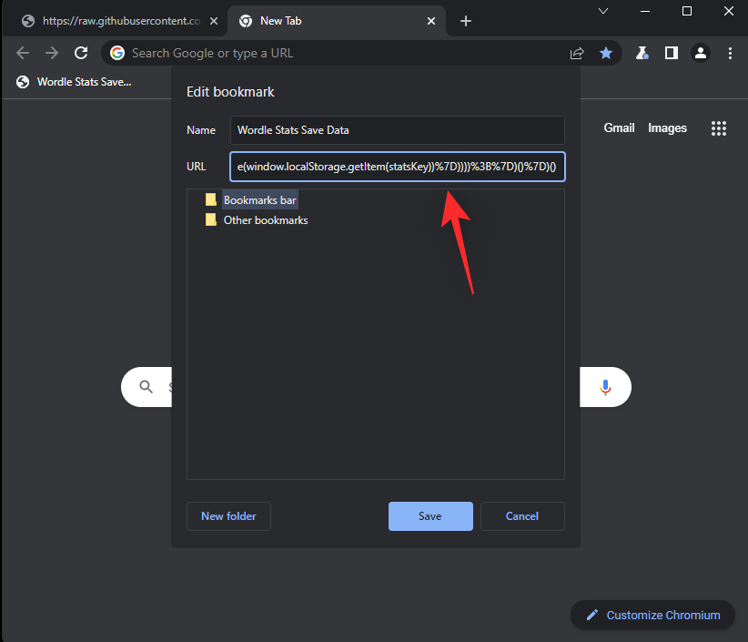Open the Chrome Labs flask icon
This screenshot has height=642, width=748.
[642, 53]
